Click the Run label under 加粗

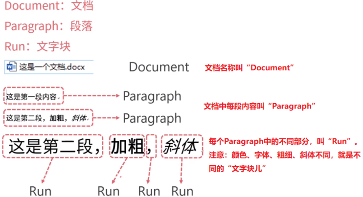(x=109, y=191)
